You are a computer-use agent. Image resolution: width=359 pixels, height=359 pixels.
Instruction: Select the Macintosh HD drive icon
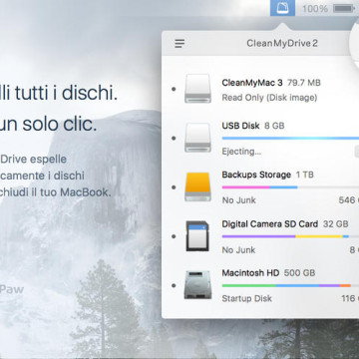197,284
